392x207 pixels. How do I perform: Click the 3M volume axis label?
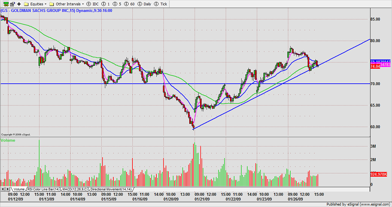pyautogui.click(x=373, y=146)
